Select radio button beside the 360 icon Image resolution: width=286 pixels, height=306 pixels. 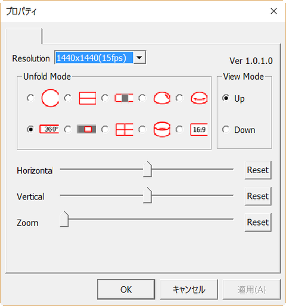click(x=30, y=129)
